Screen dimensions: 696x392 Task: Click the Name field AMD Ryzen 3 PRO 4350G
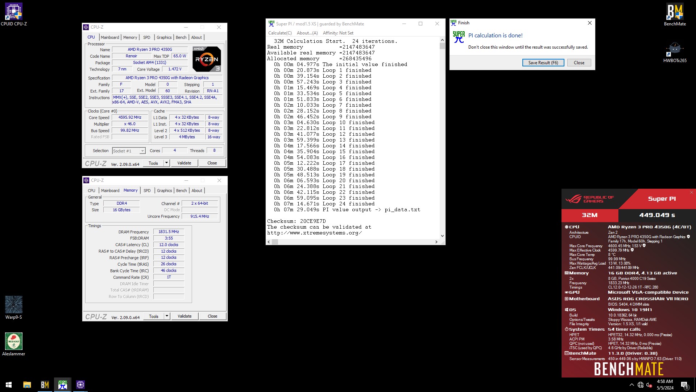(x=150, y=49)
